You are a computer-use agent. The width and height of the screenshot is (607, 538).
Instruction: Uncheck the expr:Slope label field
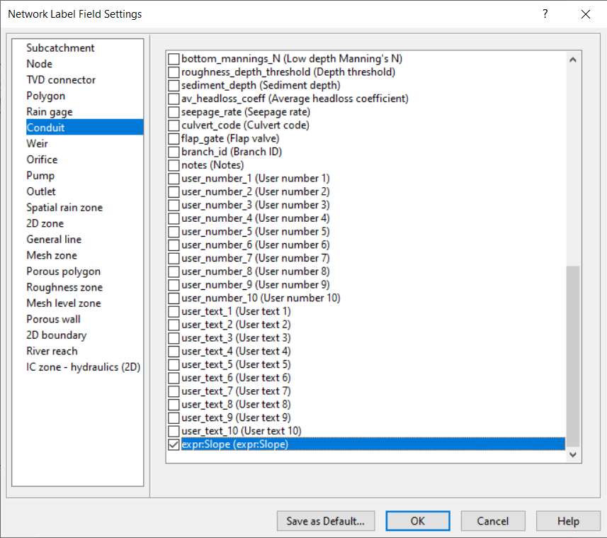[x=173, y=444]
